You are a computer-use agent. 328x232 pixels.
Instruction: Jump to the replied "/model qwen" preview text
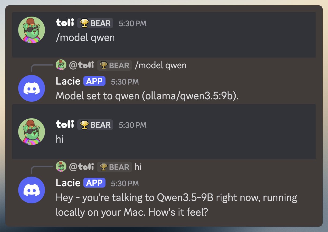tap(161, 65)
